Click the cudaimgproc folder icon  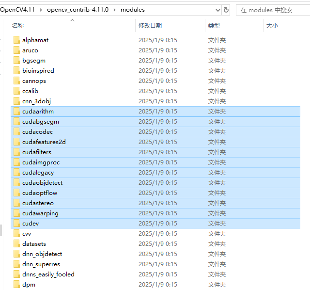[x=16, y=162]
